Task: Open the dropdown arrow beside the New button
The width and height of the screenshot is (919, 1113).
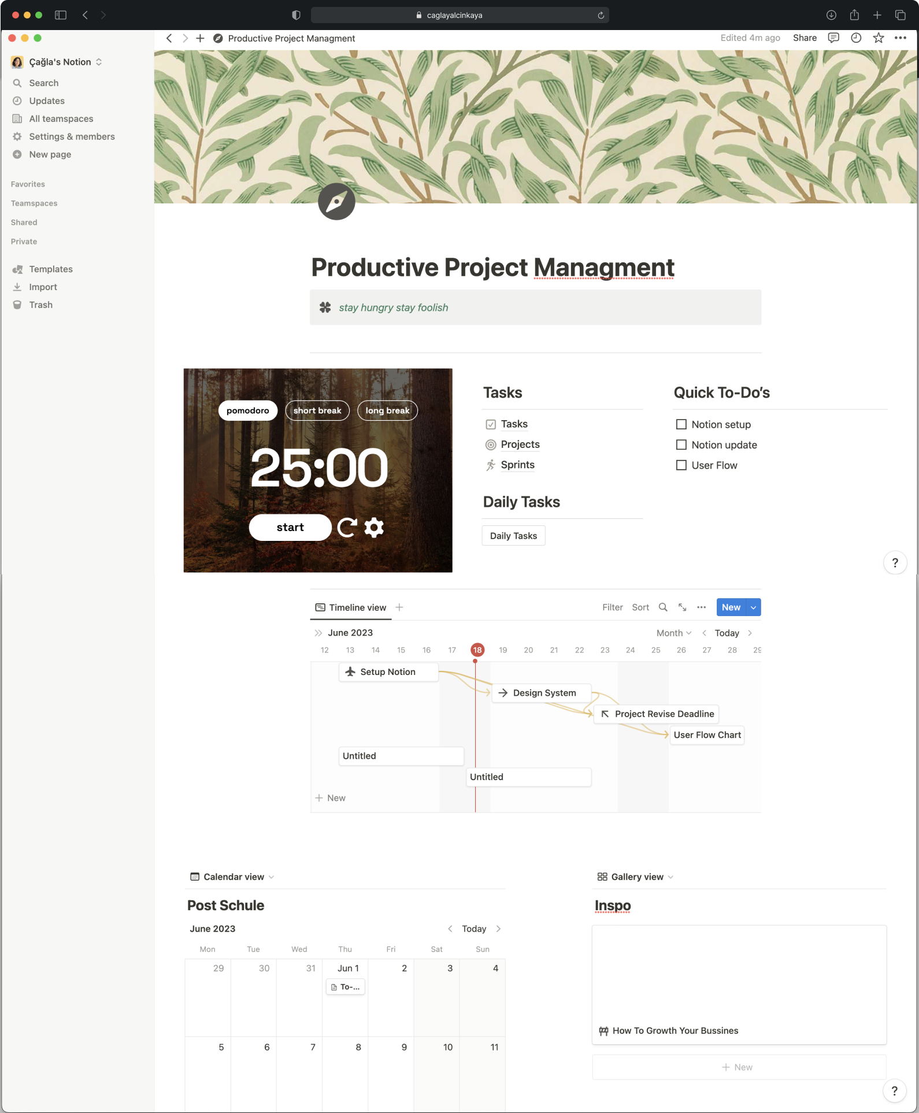Action: [754, 607]
